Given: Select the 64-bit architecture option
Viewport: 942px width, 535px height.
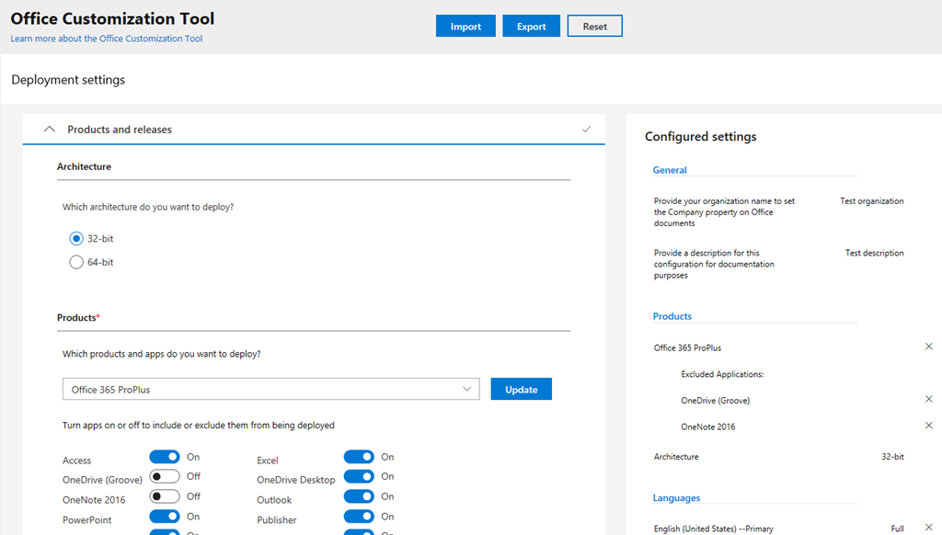Looking at the screenshot, I should pyautogui.click(x=76, y=262).
